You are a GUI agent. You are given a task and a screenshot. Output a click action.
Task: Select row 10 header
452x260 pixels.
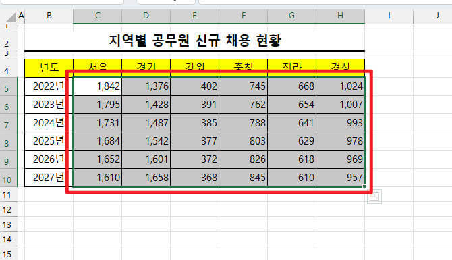[x=9, y=178]
